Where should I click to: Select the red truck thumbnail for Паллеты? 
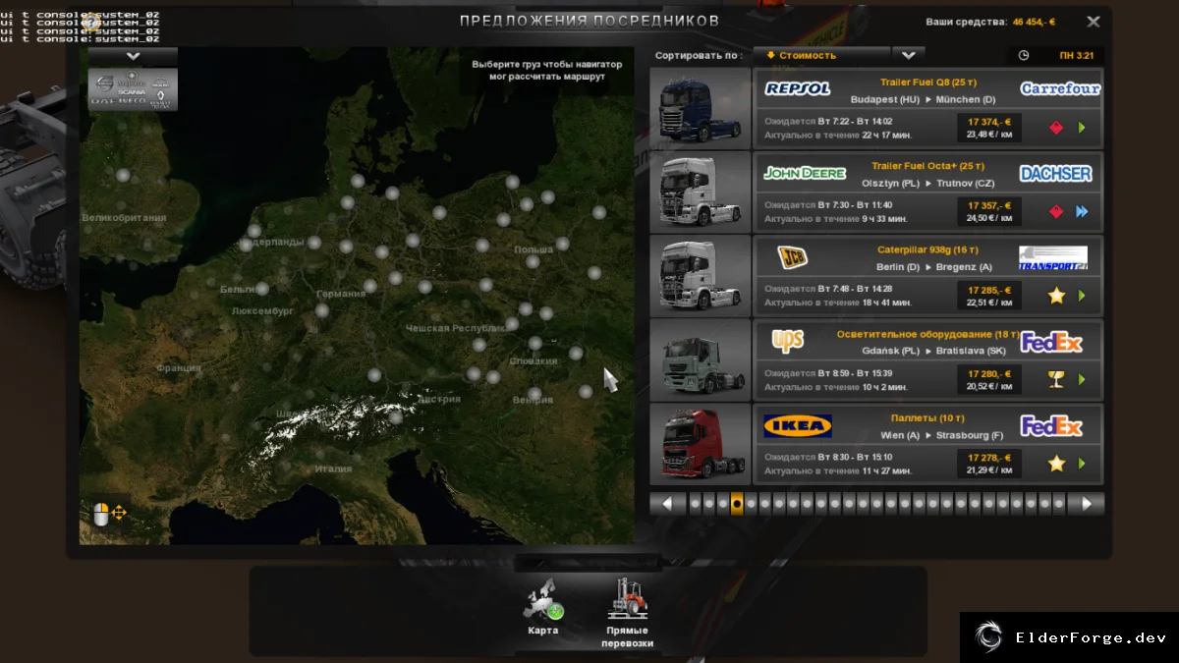(x=700, y=444)
